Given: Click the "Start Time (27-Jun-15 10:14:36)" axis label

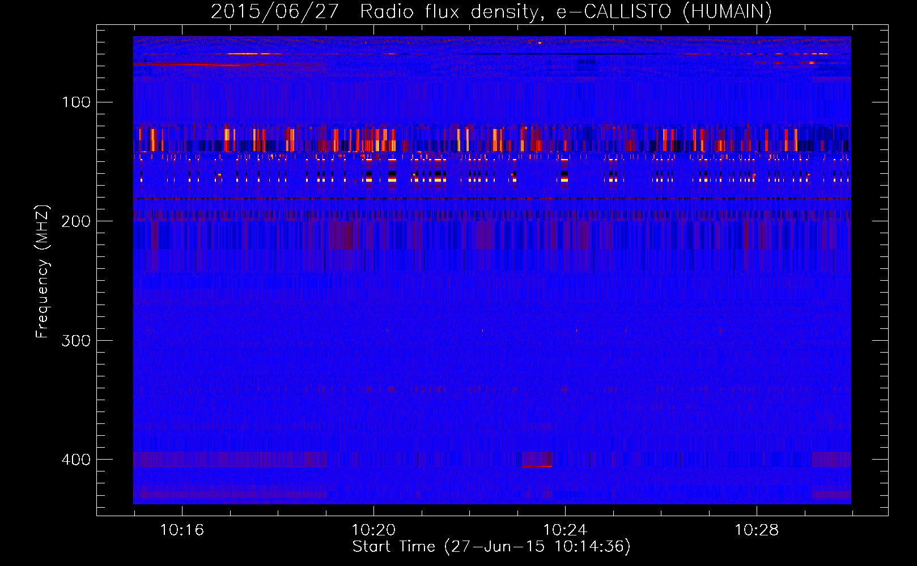Looking at the screenshot, I should (x=491, y=547).
